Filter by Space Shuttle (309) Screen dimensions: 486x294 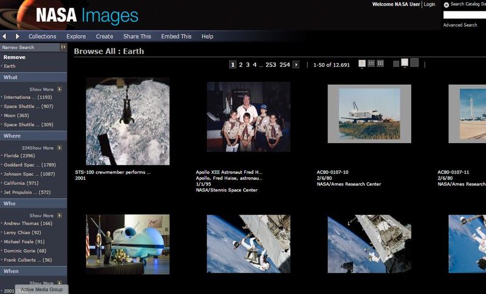coord(29,125)
